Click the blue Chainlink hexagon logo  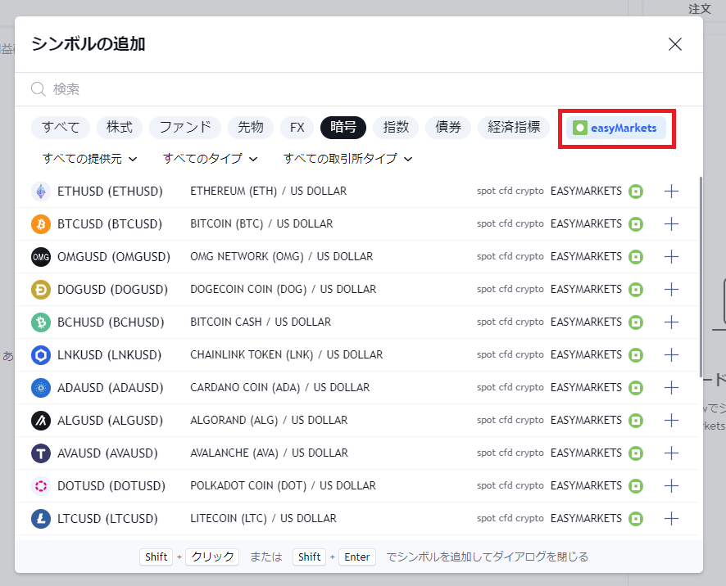(41, 355)
